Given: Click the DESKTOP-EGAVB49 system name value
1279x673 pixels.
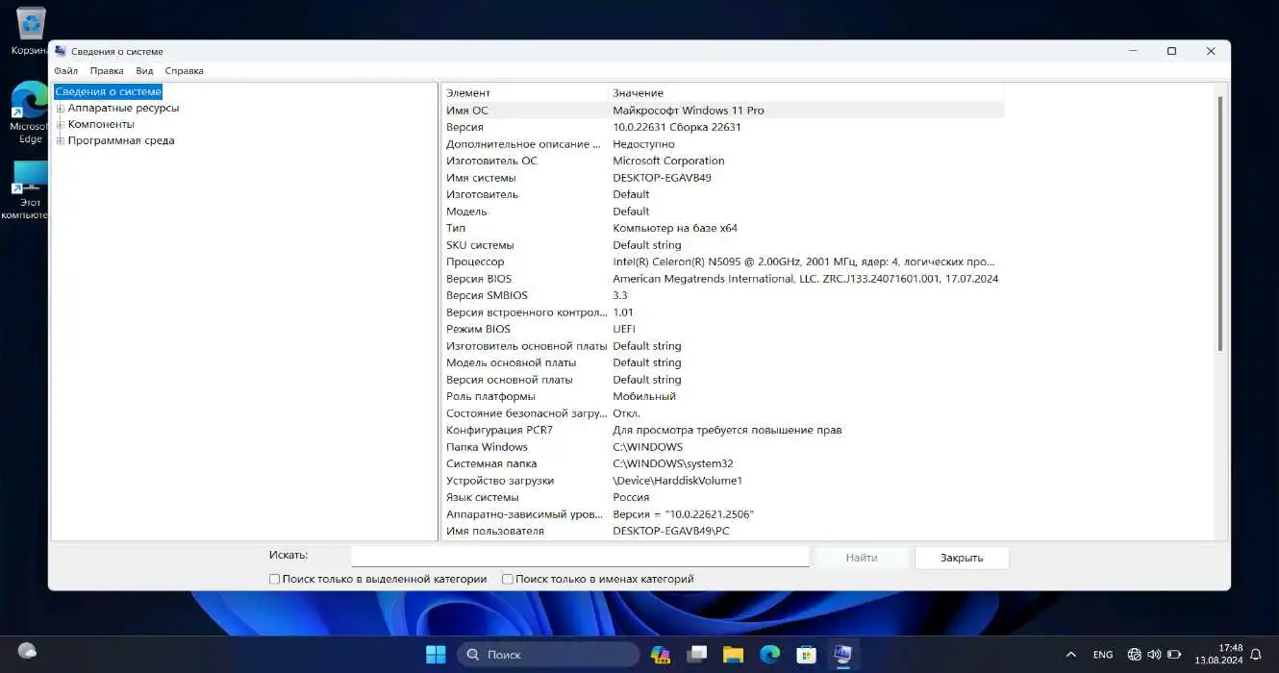Looking at the screenshot, I should point(662,178).
